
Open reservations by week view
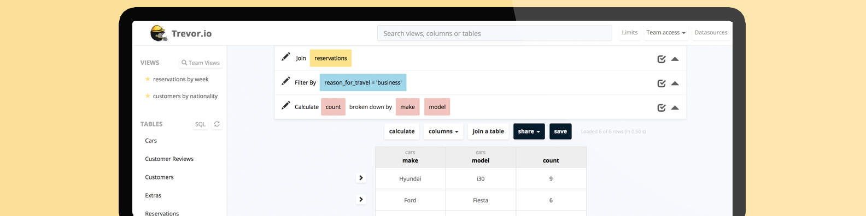tap(181, 80)
